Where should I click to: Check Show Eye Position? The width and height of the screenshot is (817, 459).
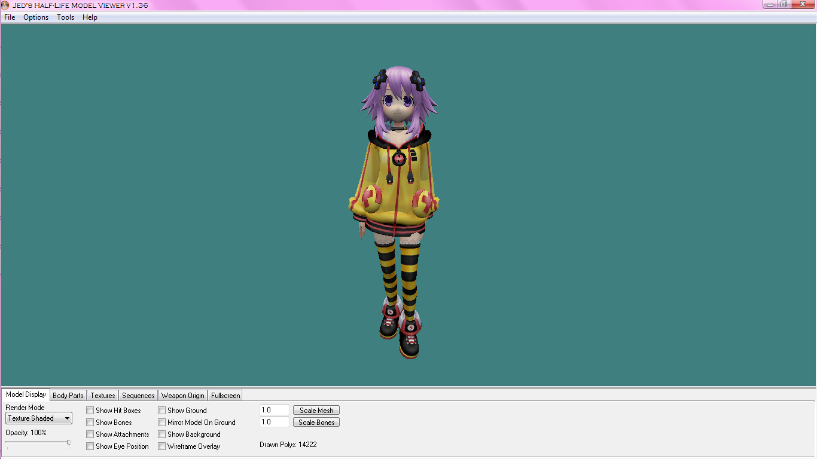point(90,446)
